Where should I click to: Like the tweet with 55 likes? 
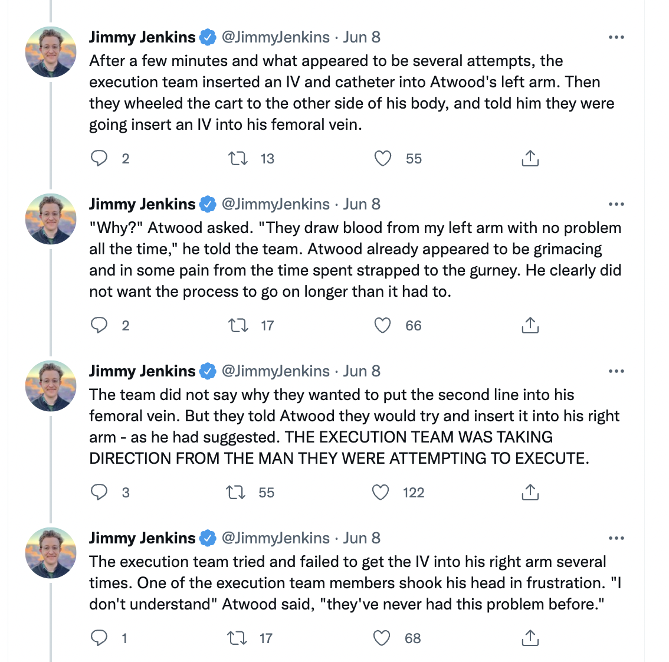click(x=383, y=158)
